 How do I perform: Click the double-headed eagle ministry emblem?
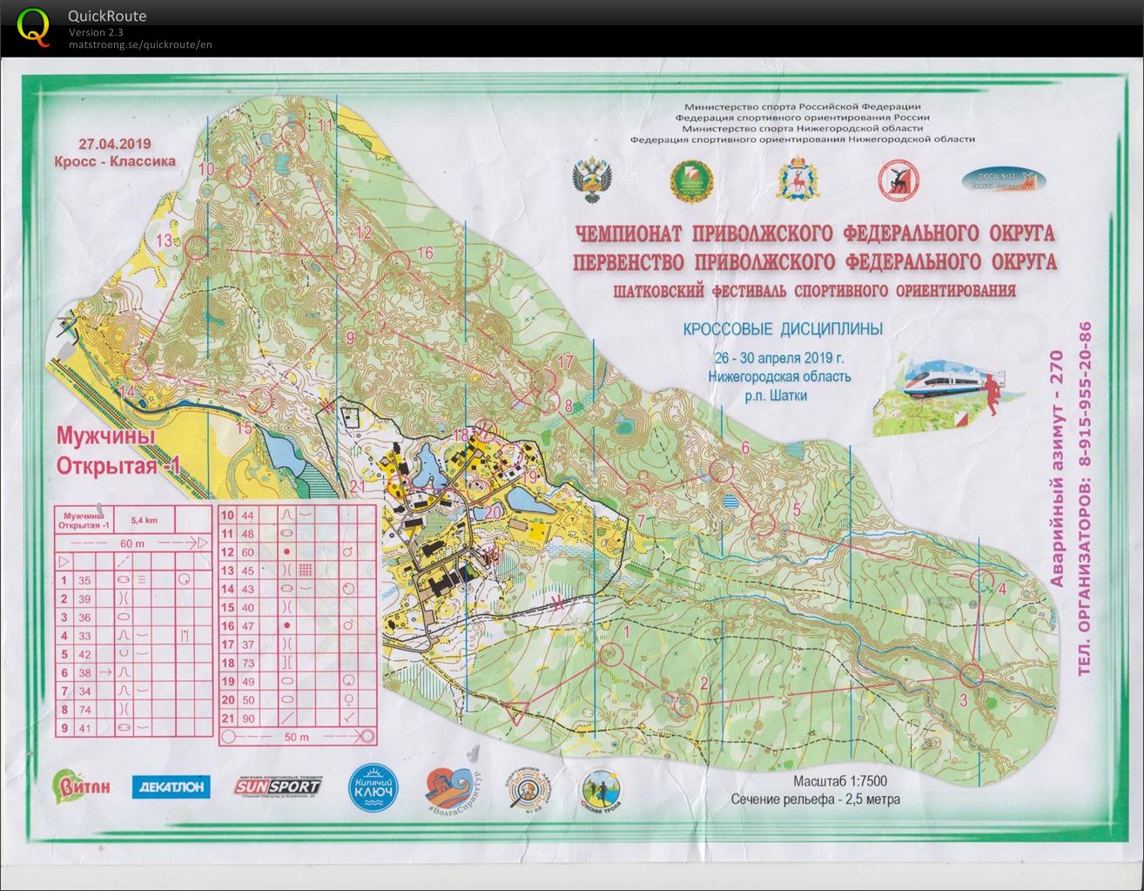point(589,179)
